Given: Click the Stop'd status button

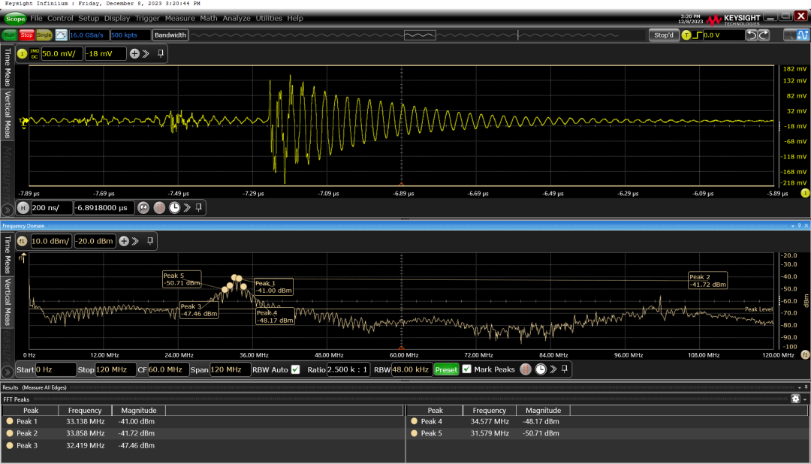Looking at the screenshot, I should tap(664, 35).
